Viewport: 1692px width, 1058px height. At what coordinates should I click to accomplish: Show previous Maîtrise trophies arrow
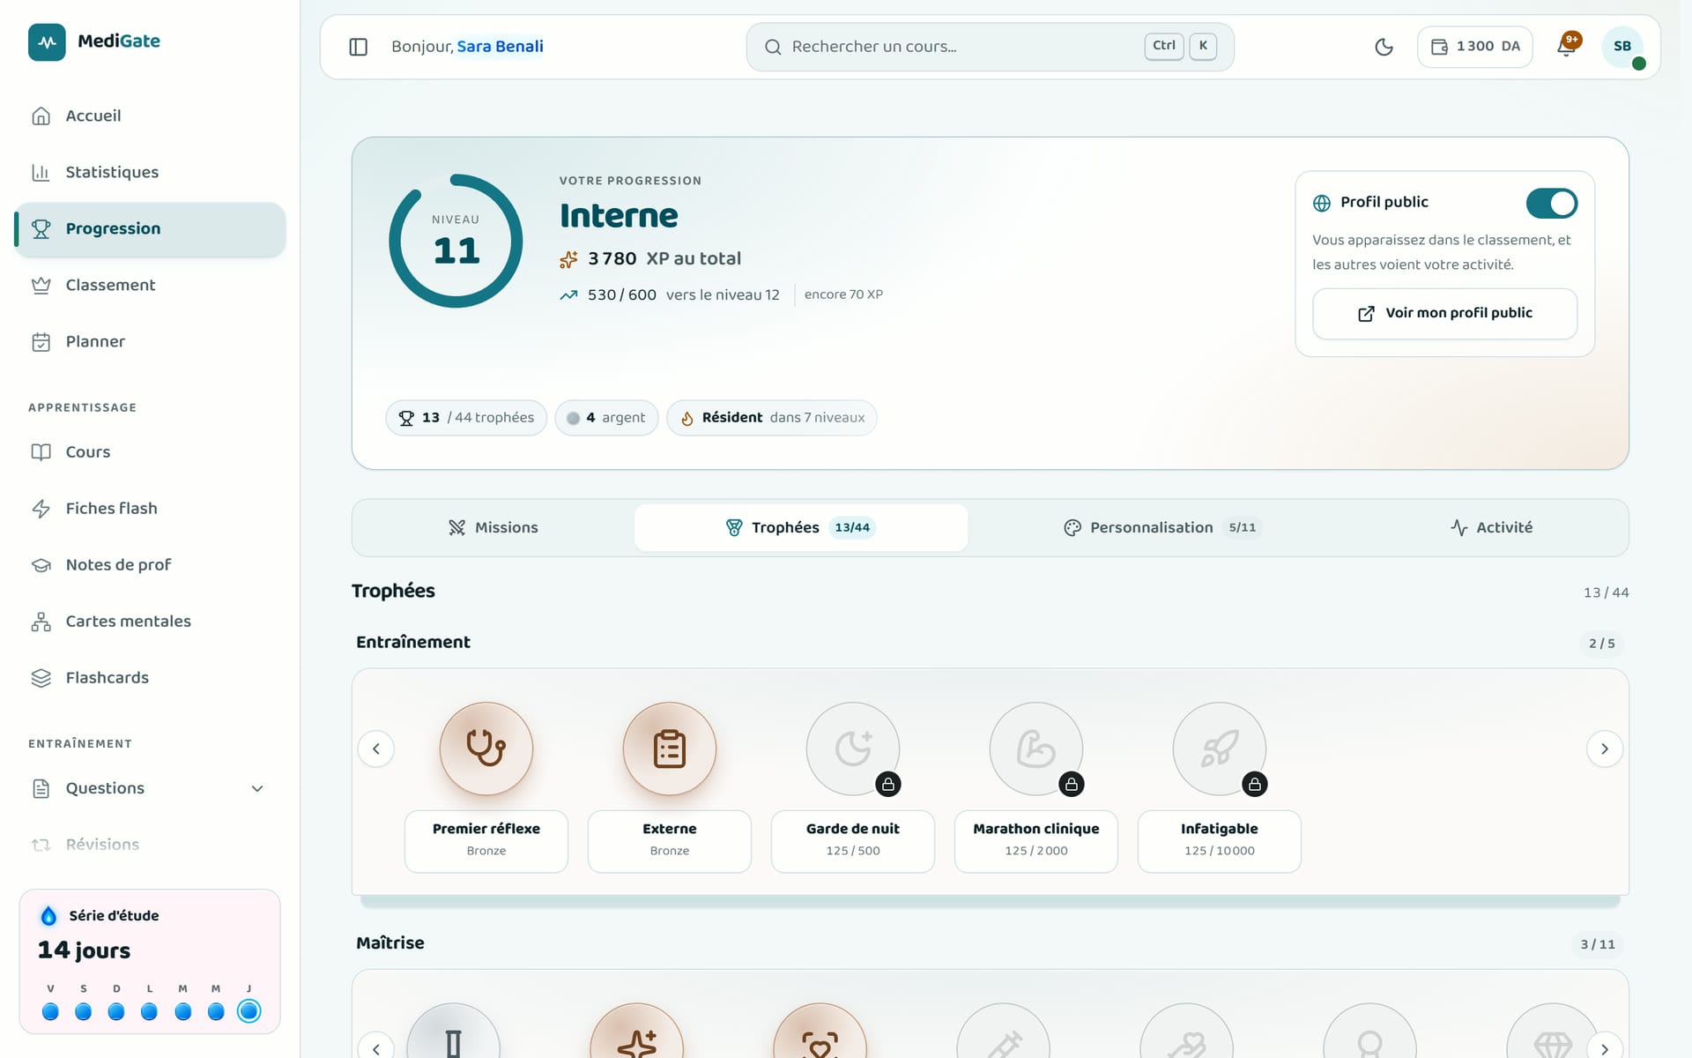click(376, 1048)
